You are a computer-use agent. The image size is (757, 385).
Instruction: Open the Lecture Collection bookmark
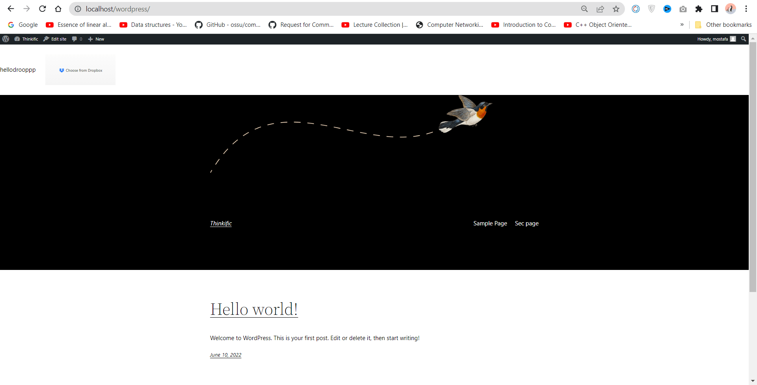coord(375,25)
